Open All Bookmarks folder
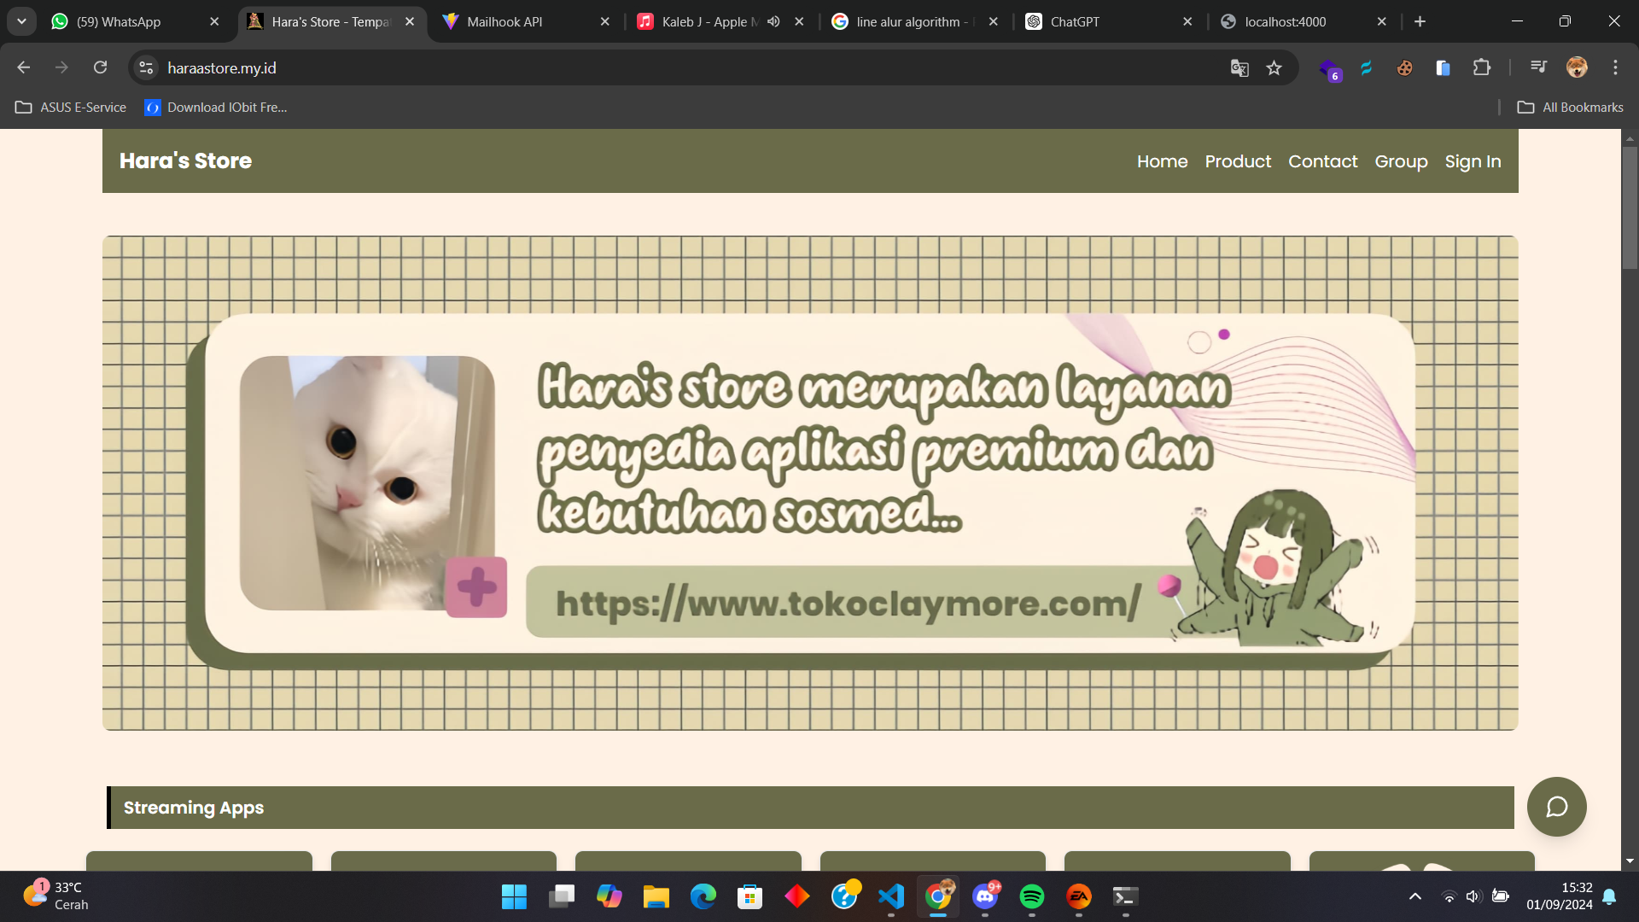 click(x=1570, y=107)
